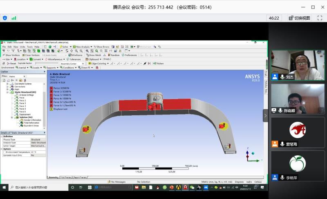
Task: Click Show Errors in the toolbar
Action: coord(101,47)
